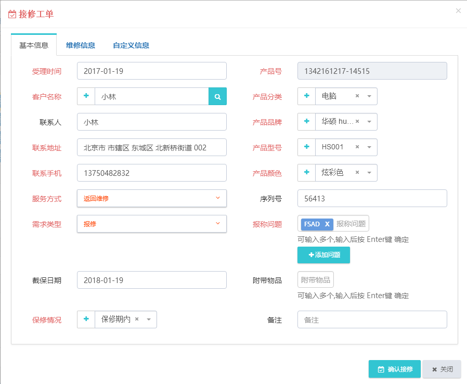Click the 关闭 button
Screen dimensions: 467x384
click(x=442, y=369)
